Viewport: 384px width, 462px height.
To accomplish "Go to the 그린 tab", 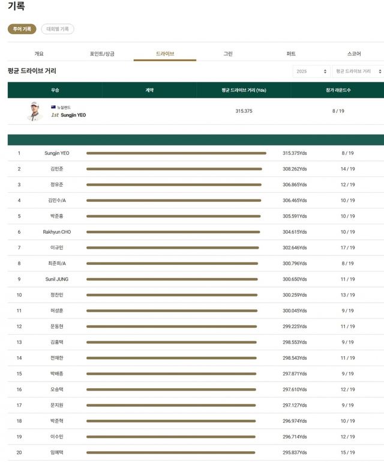I will pos(228,53).
